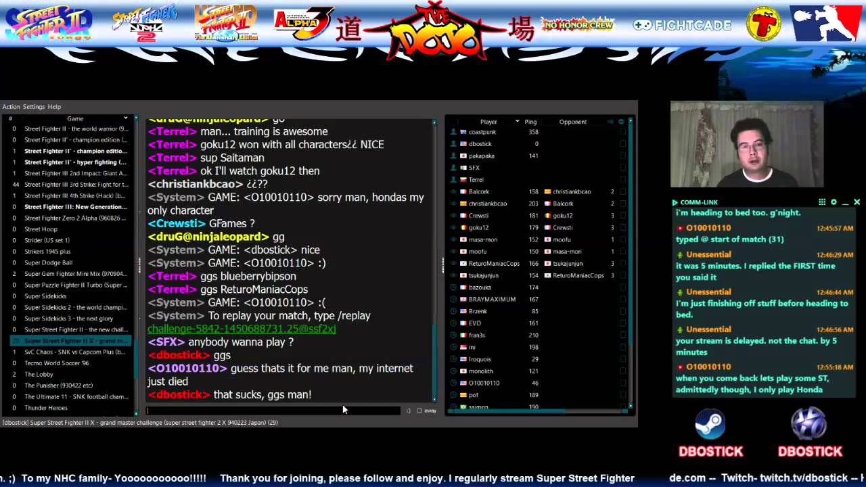Open COMM-LINK settings gear

point(834,202)
